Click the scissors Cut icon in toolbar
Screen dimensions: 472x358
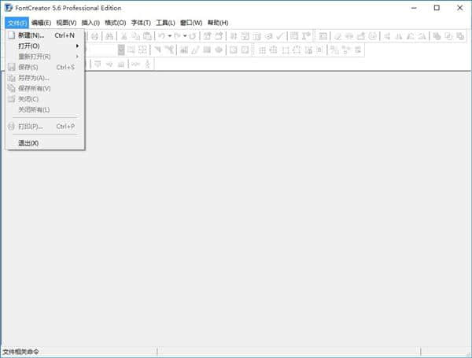pyautogui.click(x=124, y=36)
